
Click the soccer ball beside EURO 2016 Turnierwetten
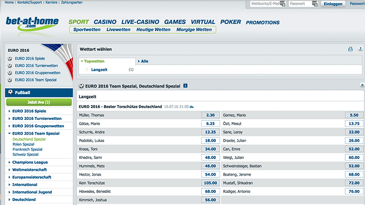(10, 66)
